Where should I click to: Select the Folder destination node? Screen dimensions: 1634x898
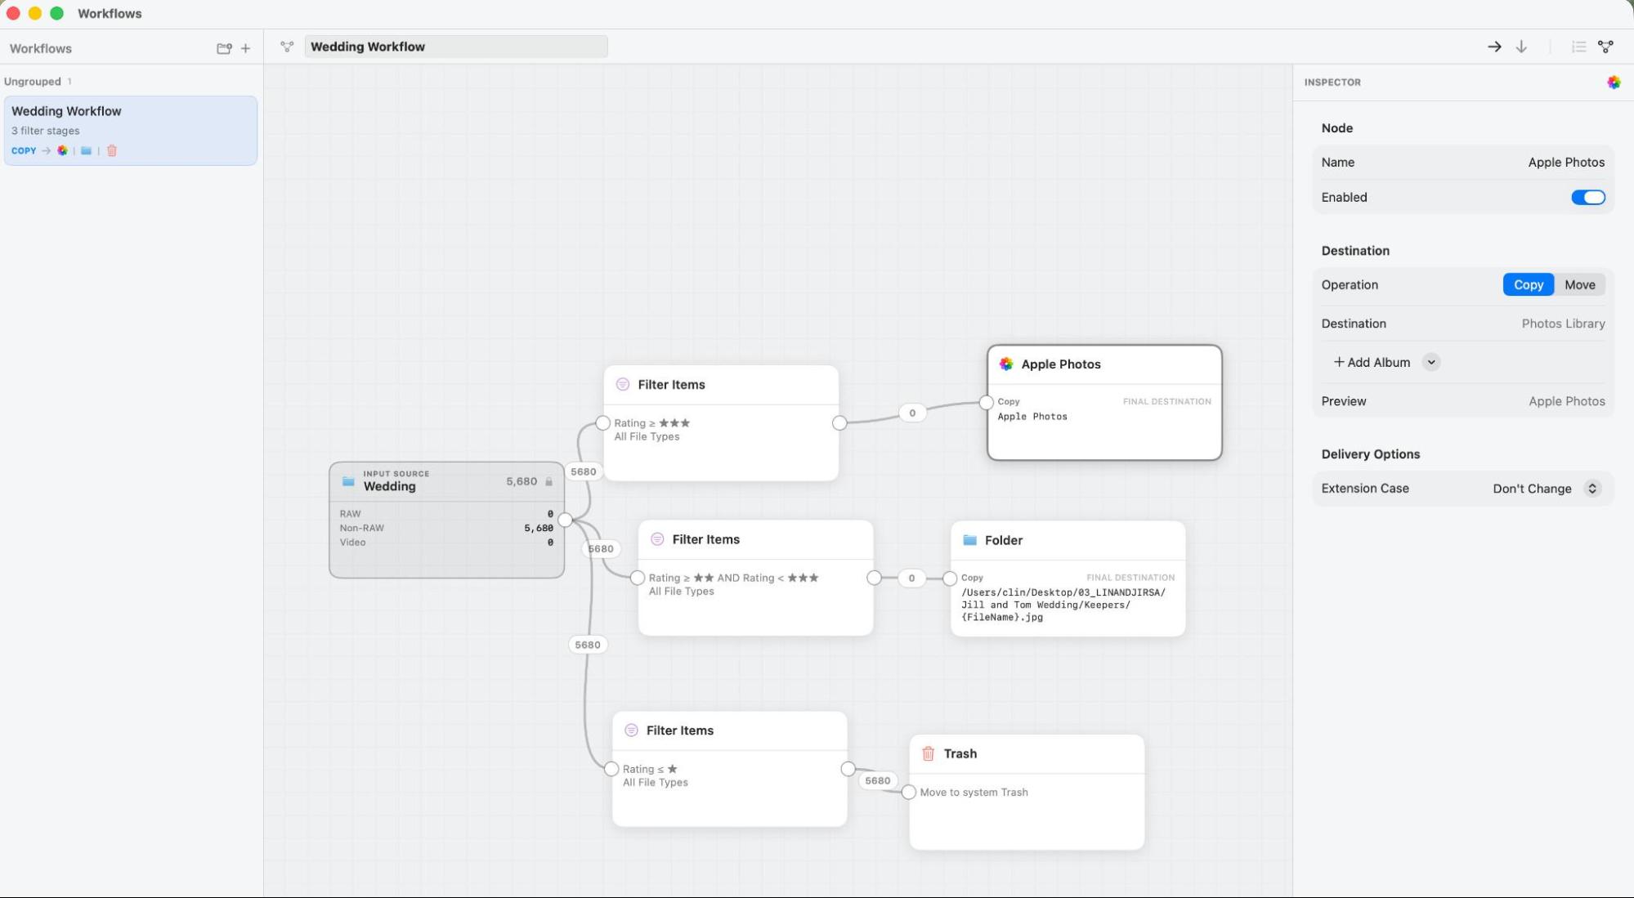click(x=1068, y=579)
